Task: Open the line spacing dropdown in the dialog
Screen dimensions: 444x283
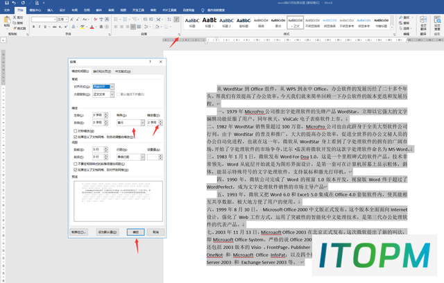Action: tap(142, 157)
